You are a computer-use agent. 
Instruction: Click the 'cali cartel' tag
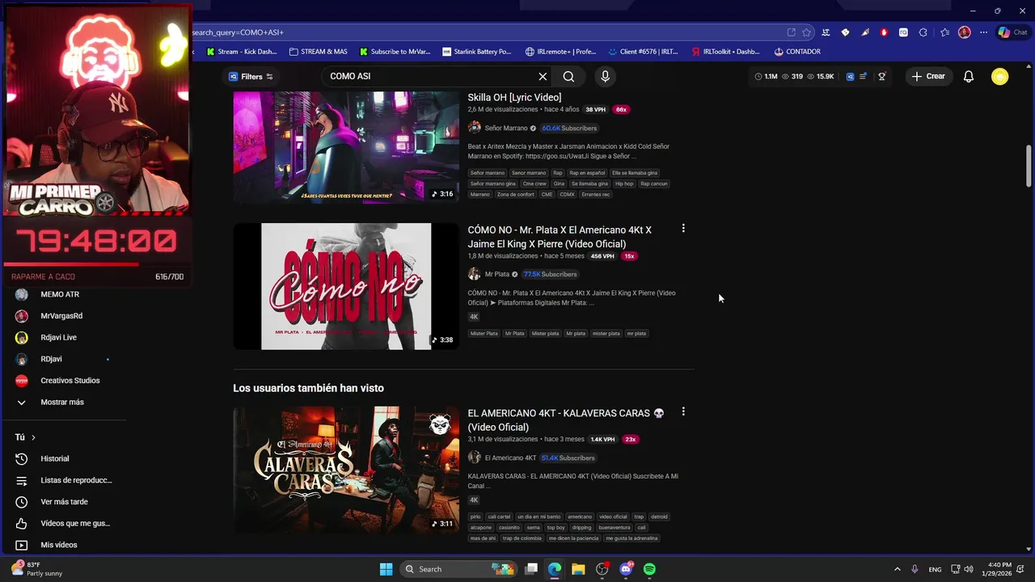click(x=499, y=517)
